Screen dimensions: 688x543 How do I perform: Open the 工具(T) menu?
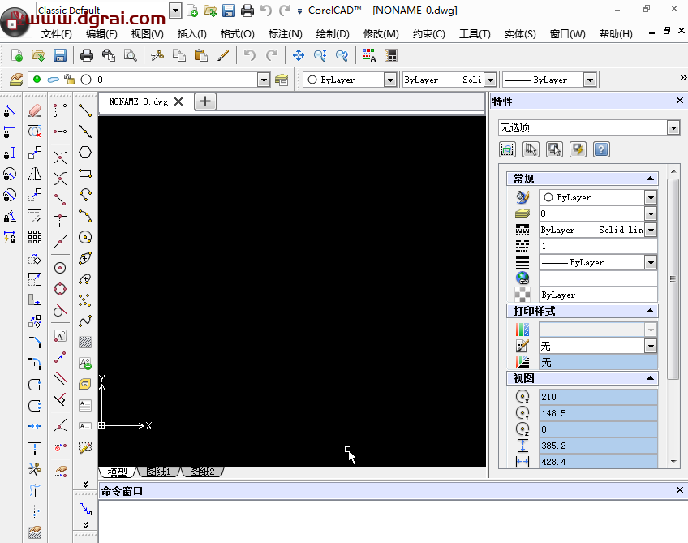click(475, 34)
